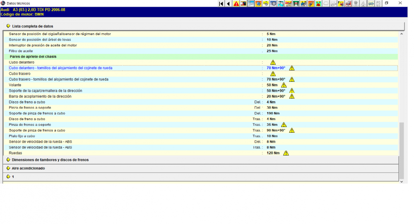The image size is (414, 224).
Task: Open the orange gear toolbar icon
Action: pyautogui.click(x=258, y=3)
